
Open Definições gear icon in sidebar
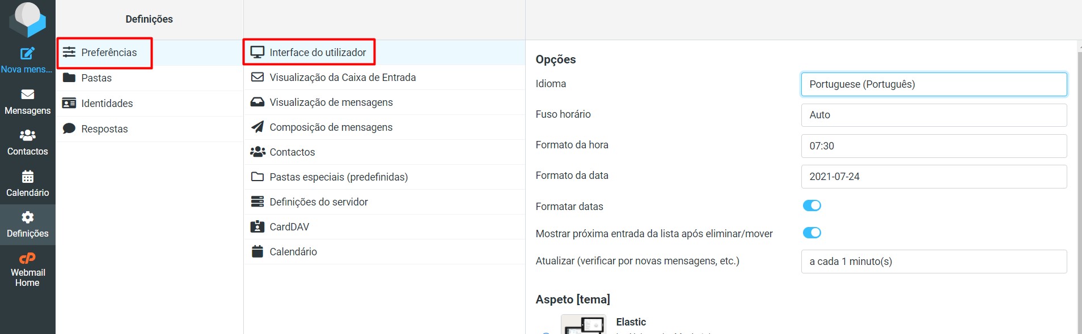[27, 217]
